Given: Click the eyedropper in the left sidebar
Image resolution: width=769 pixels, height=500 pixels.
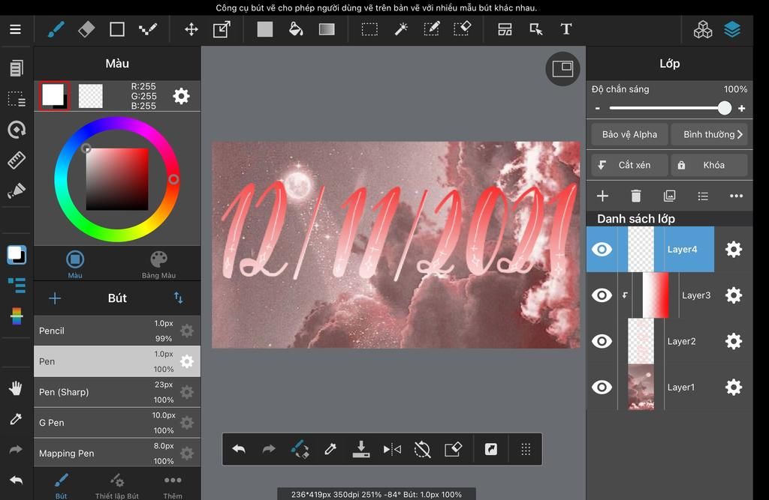Looking at the screenshot, I should pos(16,419).
